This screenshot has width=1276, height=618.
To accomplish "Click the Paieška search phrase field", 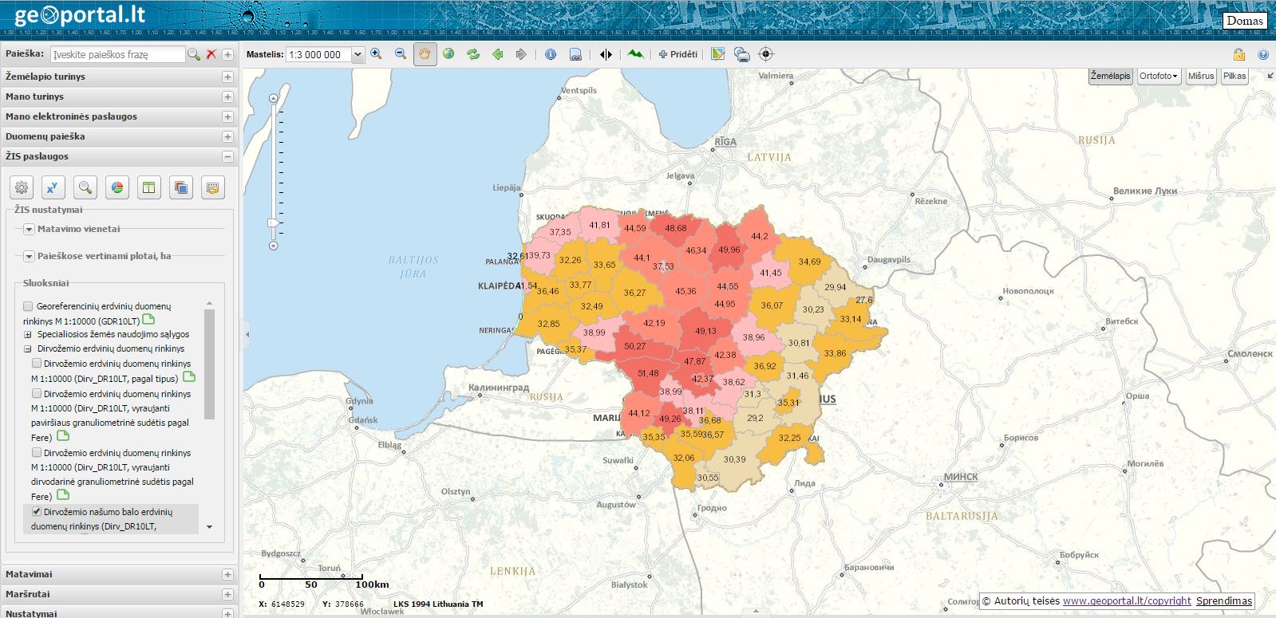I will pyautogui.click(x=117, y=54).
